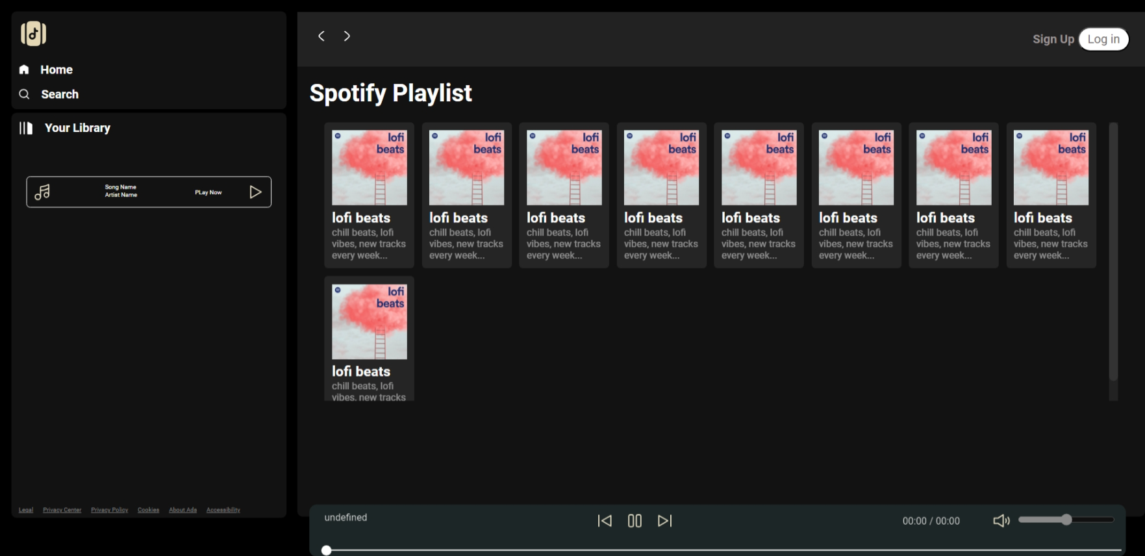Open the Cookies footer link

(x=148, y=510)
